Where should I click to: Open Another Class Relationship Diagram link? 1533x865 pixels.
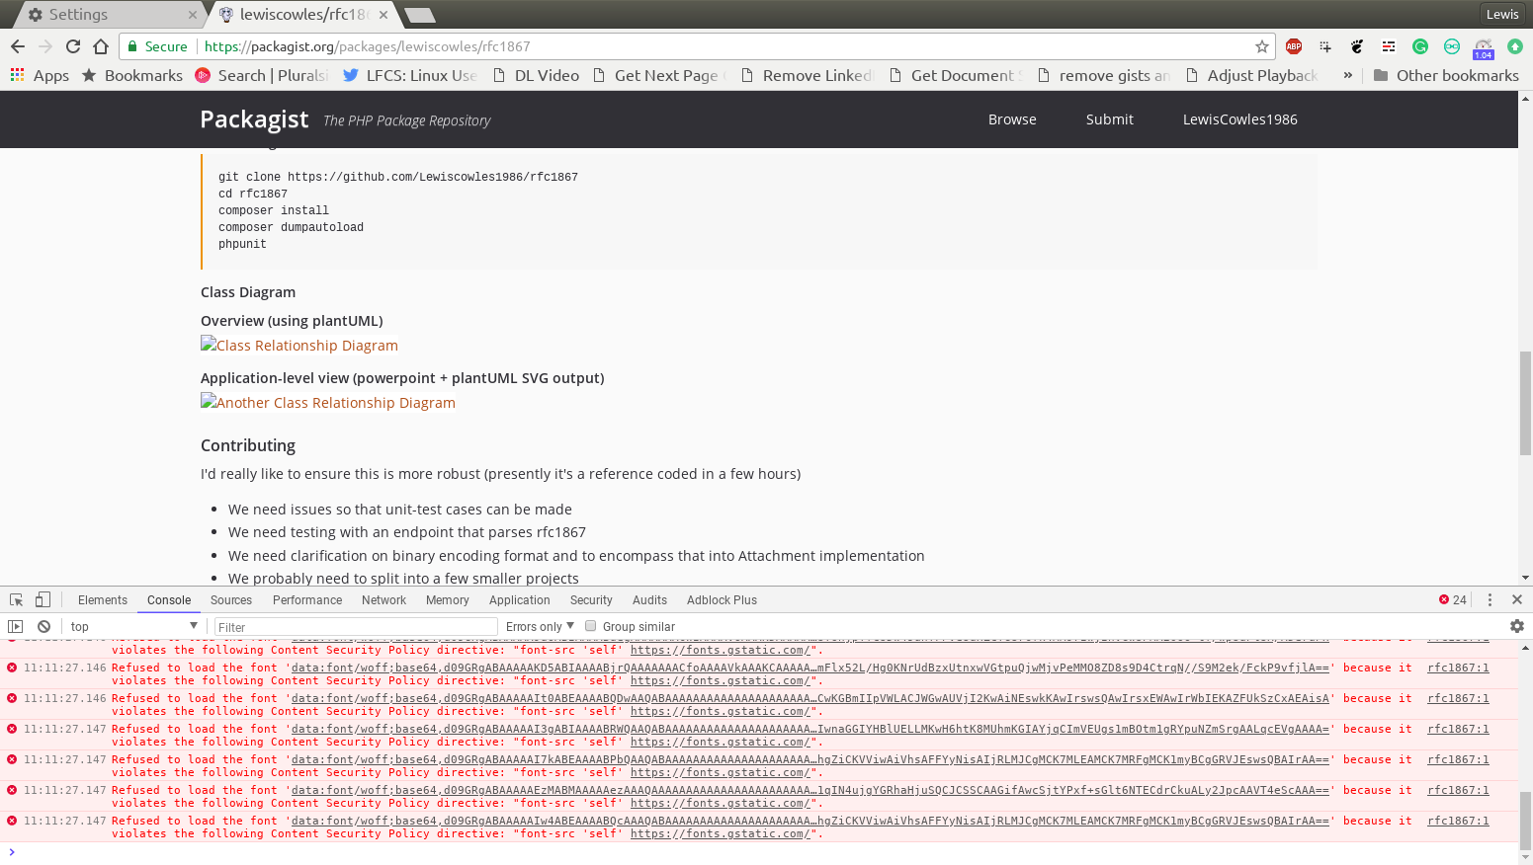328,402
